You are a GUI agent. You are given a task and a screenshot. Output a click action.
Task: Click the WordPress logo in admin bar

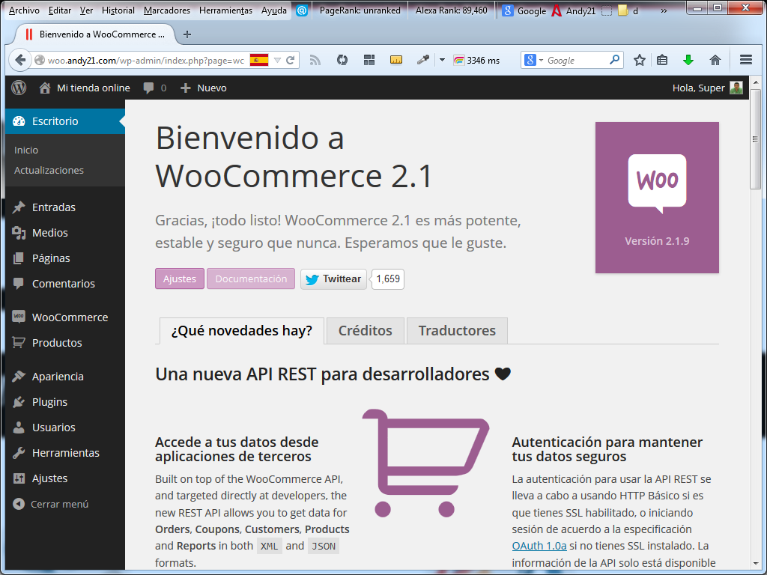click(19, 88)
